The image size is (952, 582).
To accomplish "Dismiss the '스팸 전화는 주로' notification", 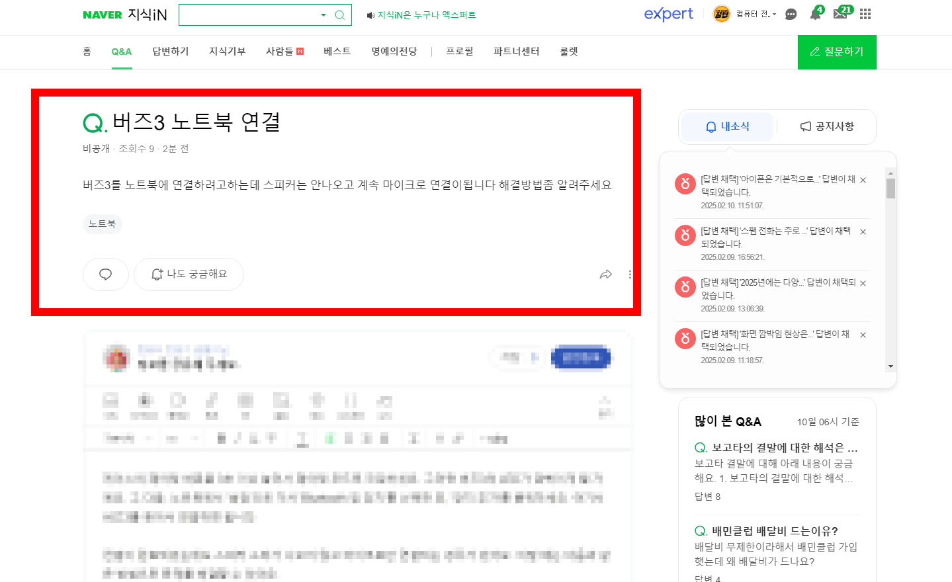I will point(863,231).
